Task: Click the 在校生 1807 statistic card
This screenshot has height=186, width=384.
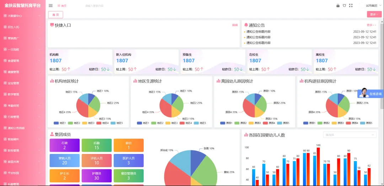Action: [x=279, y=62]
